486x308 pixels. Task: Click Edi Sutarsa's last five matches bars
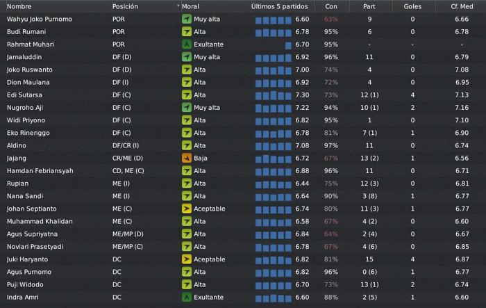point(274,95)
